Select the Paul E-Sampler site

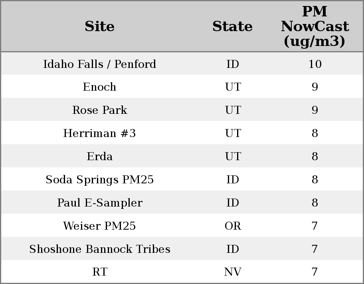click(x=99, y=203)
